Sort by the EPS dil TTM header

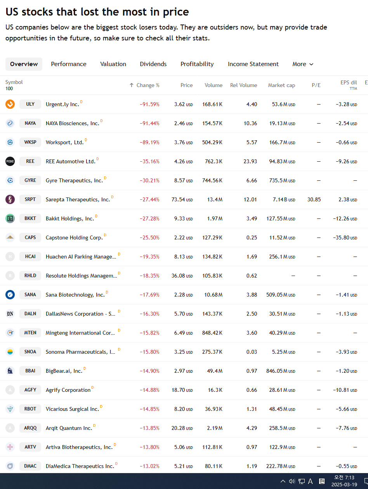[348, 85]
